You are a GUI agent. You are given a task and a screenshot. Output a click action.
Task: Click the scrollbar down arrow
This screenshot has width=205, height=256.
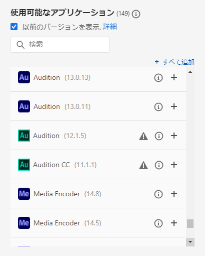point(190,242)
